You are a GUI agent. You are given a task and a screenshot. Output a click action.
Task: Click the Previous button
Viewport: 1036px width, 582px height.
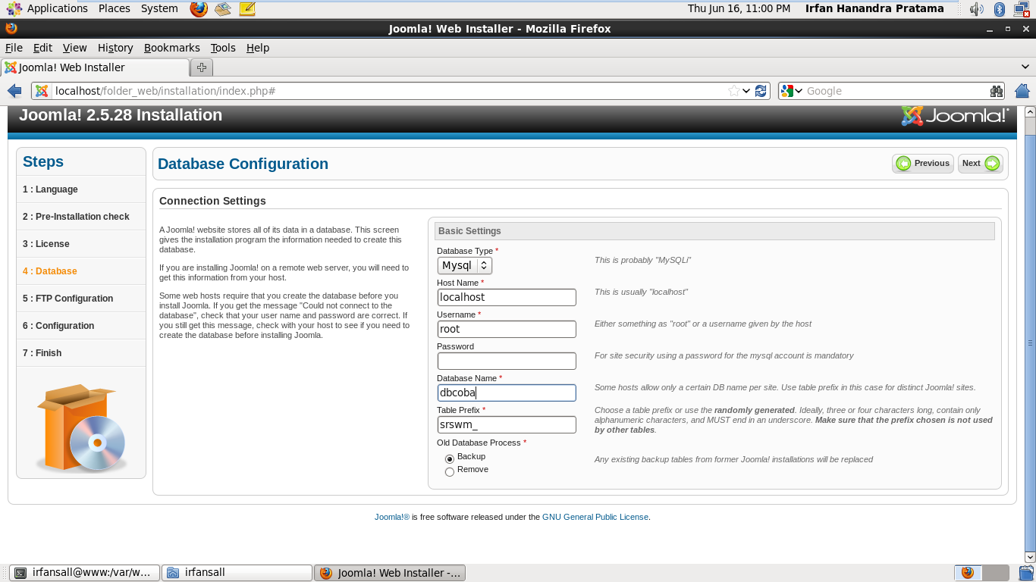[923, 164]
